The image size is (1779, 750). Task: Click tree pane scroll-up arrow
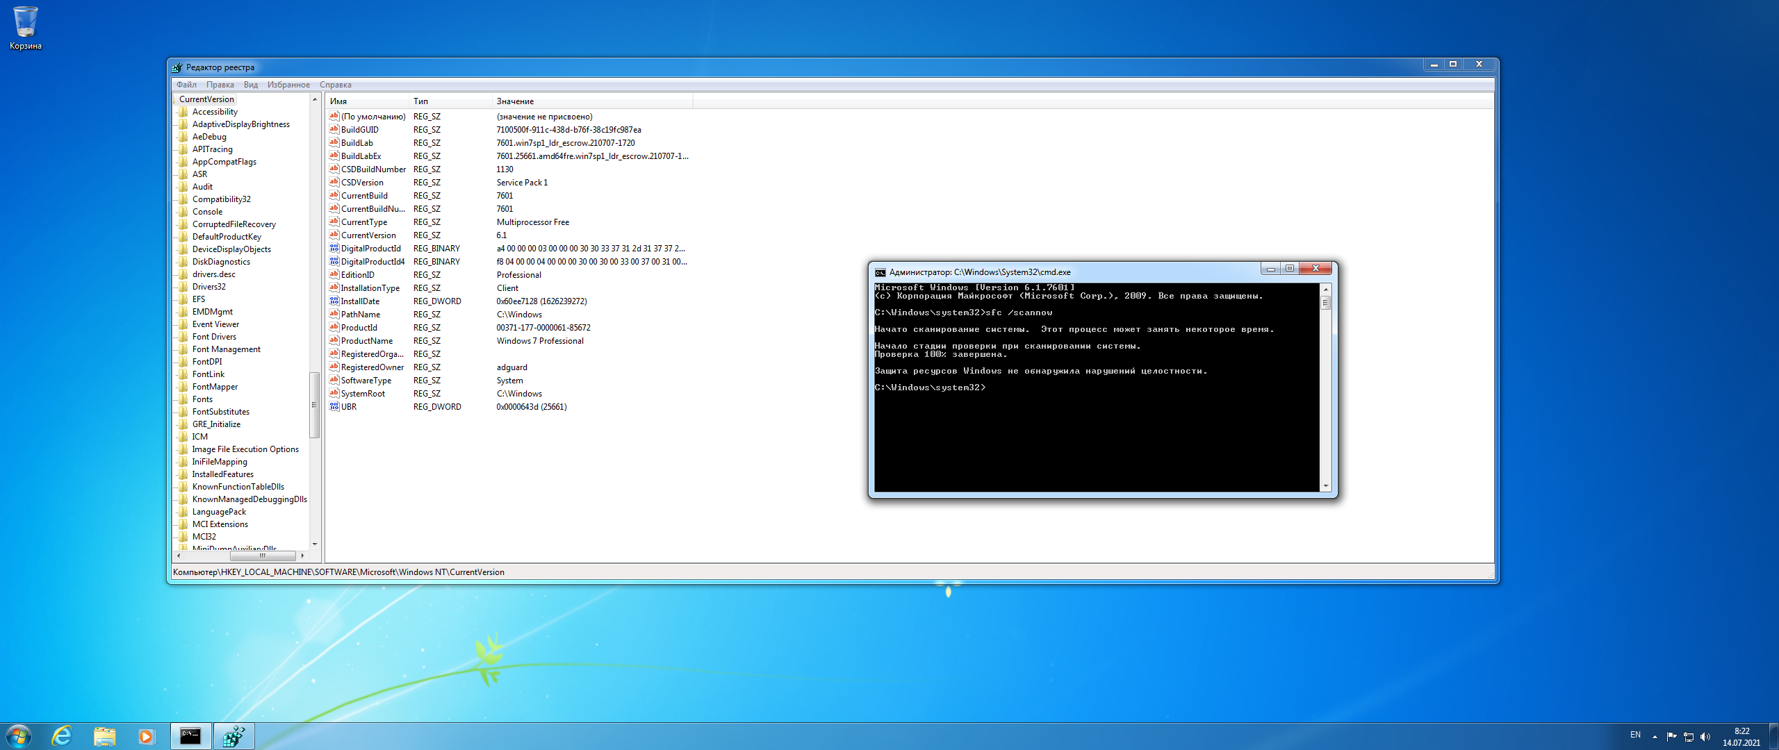314,99
